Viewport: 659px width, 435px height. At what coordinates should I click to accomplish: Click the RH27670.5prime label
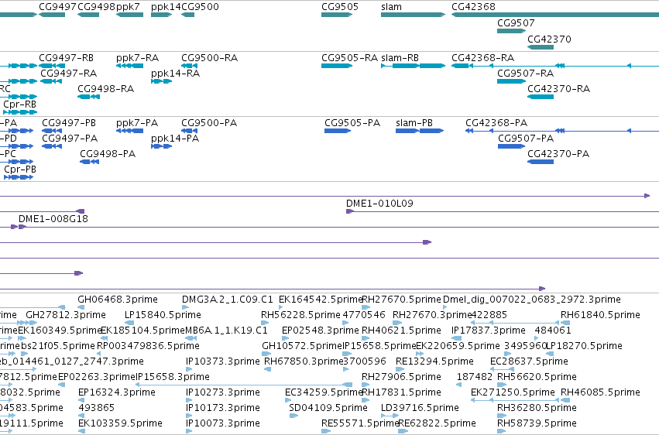tap(401, 300)
